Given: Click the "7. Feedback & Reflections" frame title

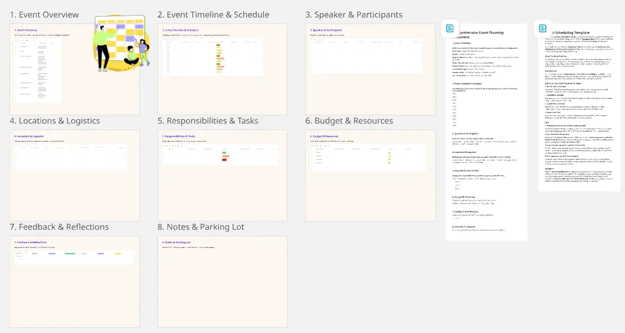Looking at the screenshot, I should click(59, 227).
